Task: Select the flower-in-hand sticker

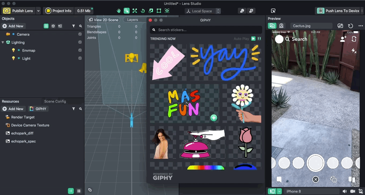Action: (242, 104)
